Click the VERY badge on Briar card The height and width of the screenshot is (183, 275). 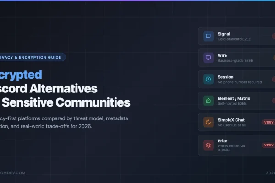(268, 145)
